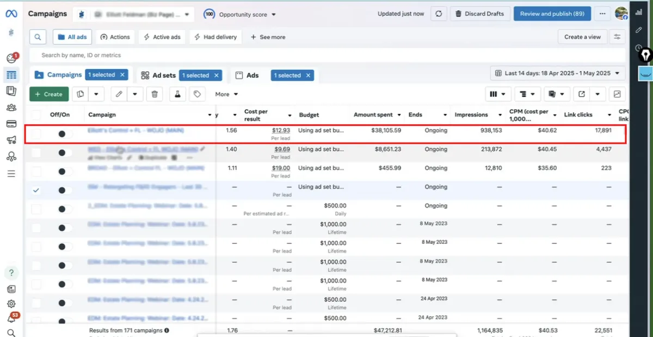The image size is (653, 337).
Task: Click the Meta logo icon
Action: (11, 14)
